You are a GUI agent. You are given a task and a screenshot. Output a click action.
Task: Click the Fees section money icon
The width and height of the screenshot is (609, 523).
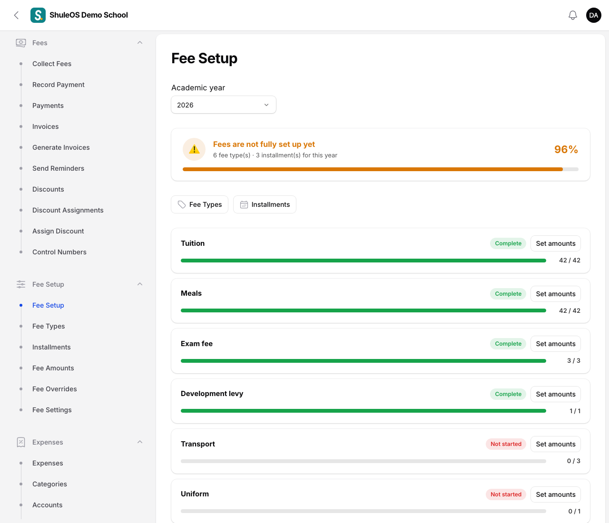[x=21, y=43]
